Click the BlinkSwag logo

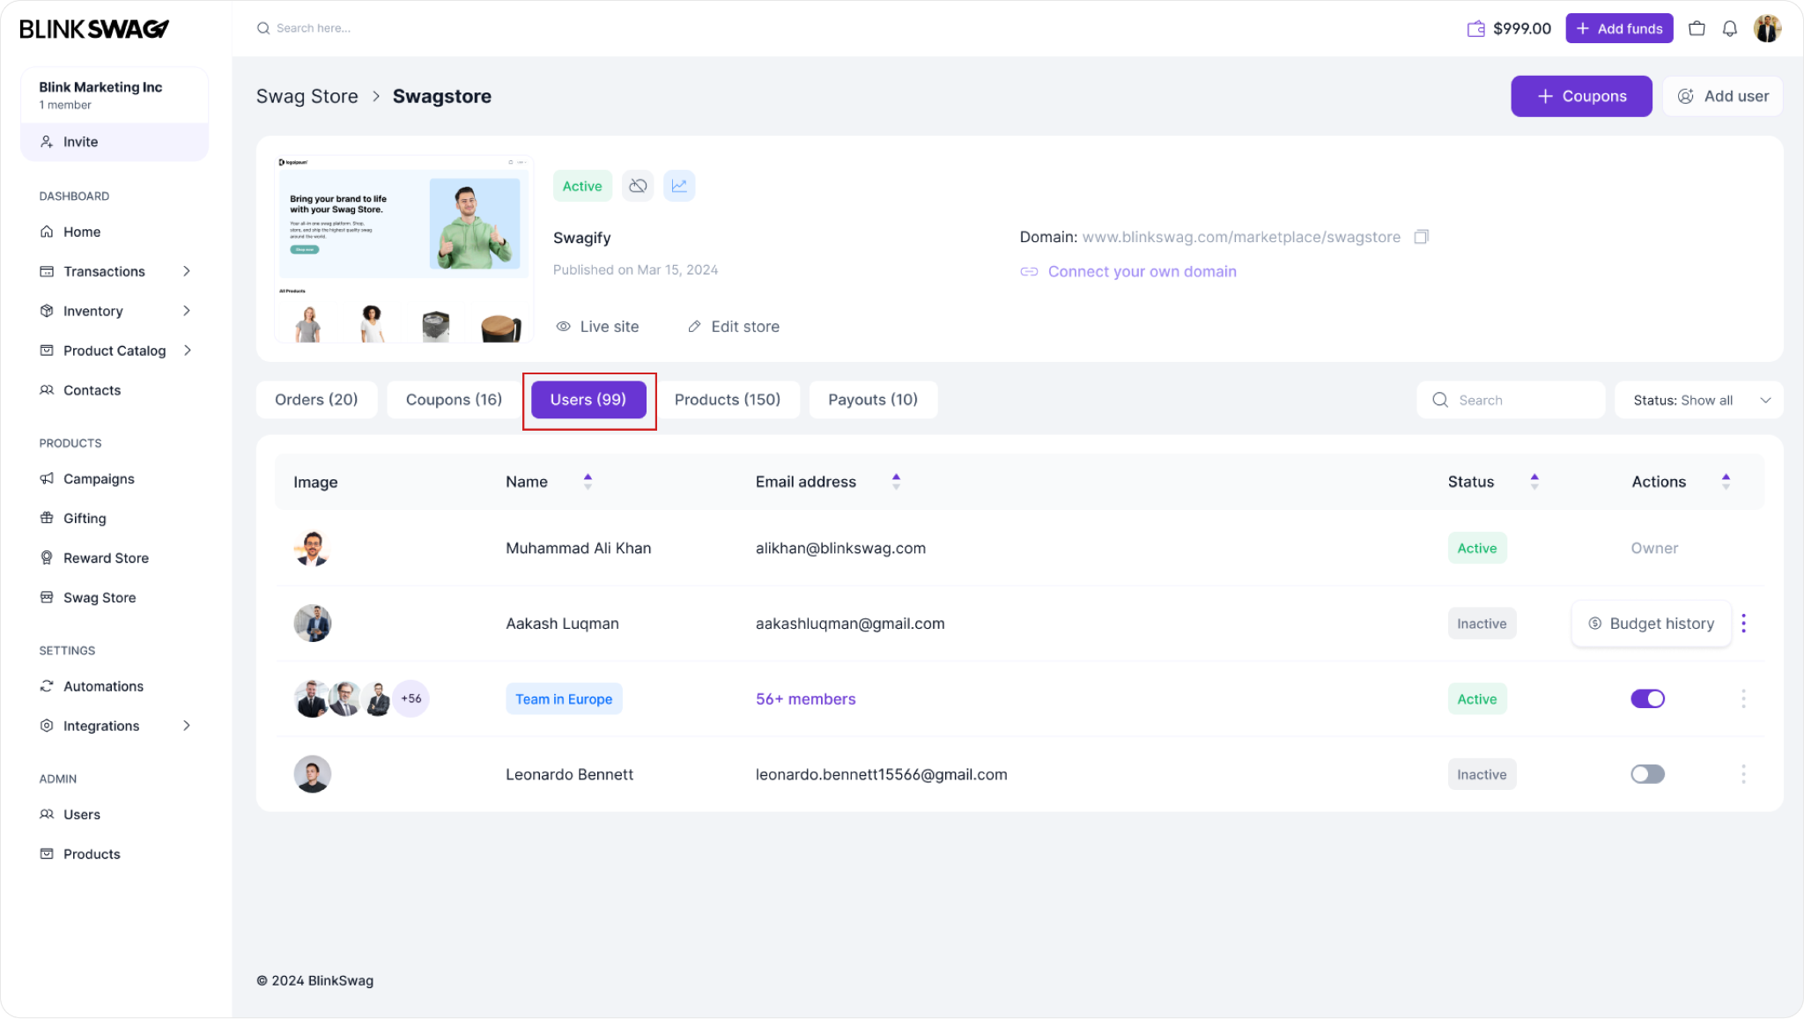click(x=94, y=29)
